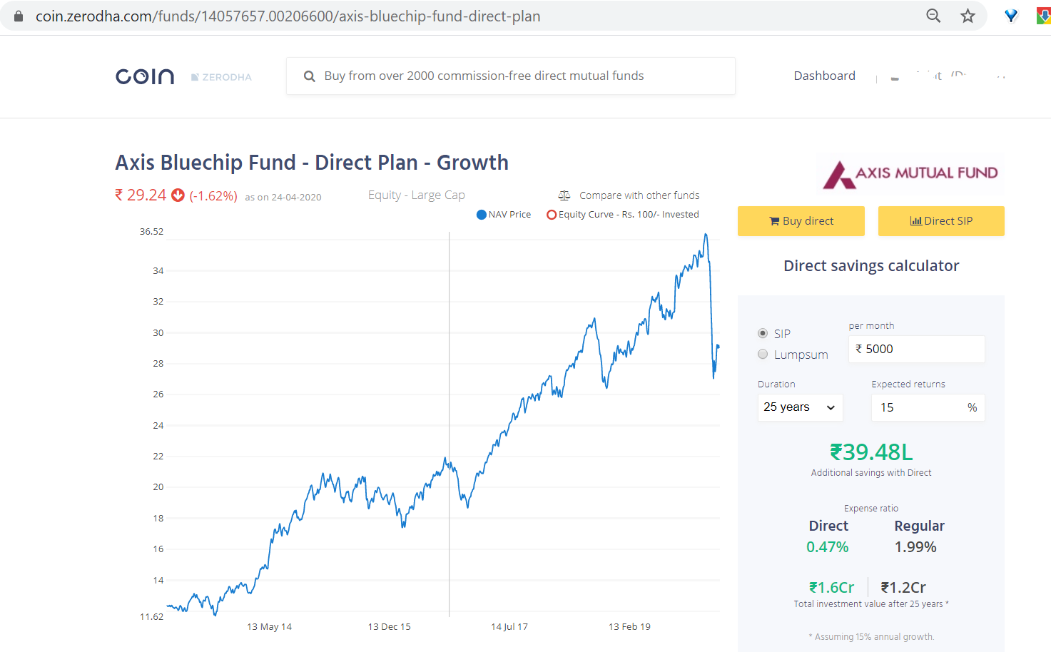This screenshot has width=1051, height=652.
Task: Click the Coin logo
Action: tap(145, 76)
